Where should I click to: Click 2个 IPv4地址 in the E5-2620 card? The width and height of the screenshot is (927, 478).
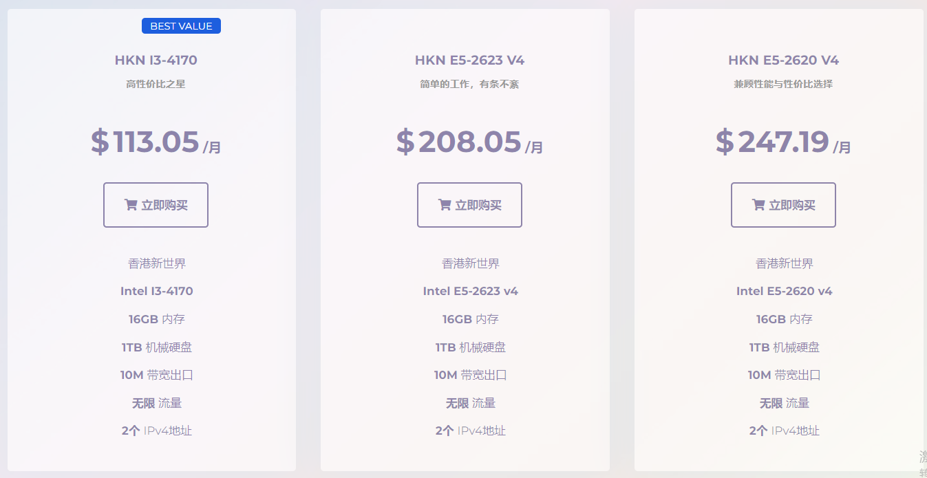pos(785,431)
